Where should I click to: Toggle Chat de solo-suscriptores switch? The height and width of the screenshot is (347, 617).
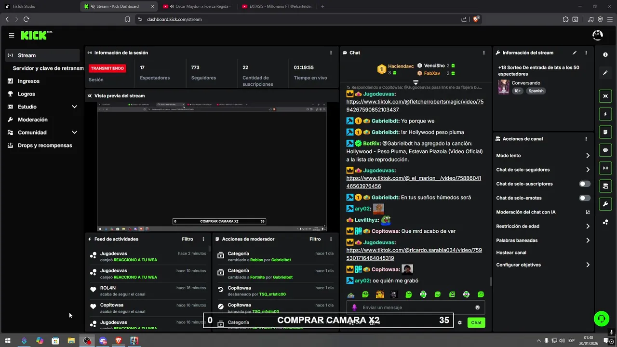point(585,184)
